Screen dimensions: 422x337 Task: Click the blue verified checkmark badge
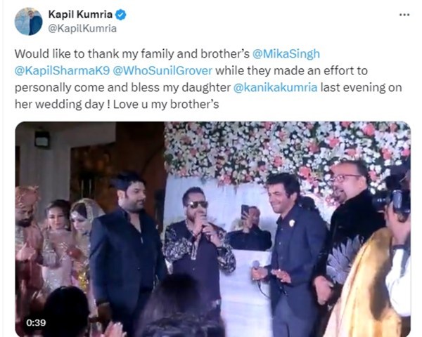[x=120, y=14]
